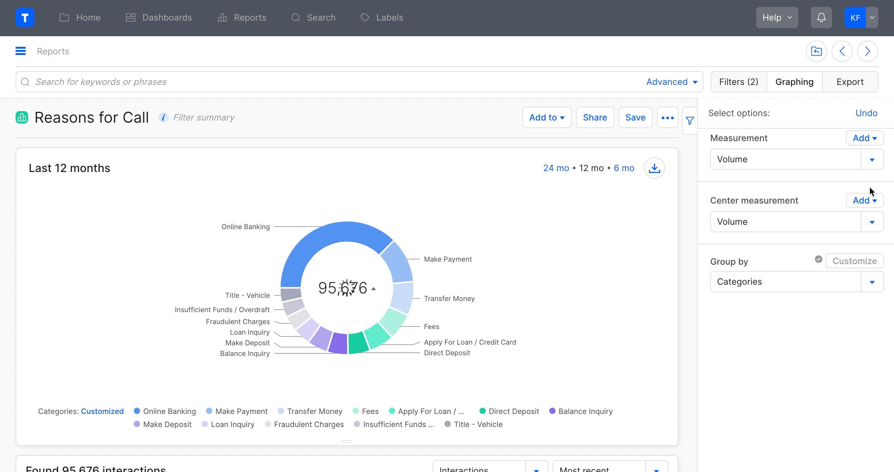The width and height of the screenshot is (894, 472).
Task: Click the funnel filter icon
Action: click(690, 120)
